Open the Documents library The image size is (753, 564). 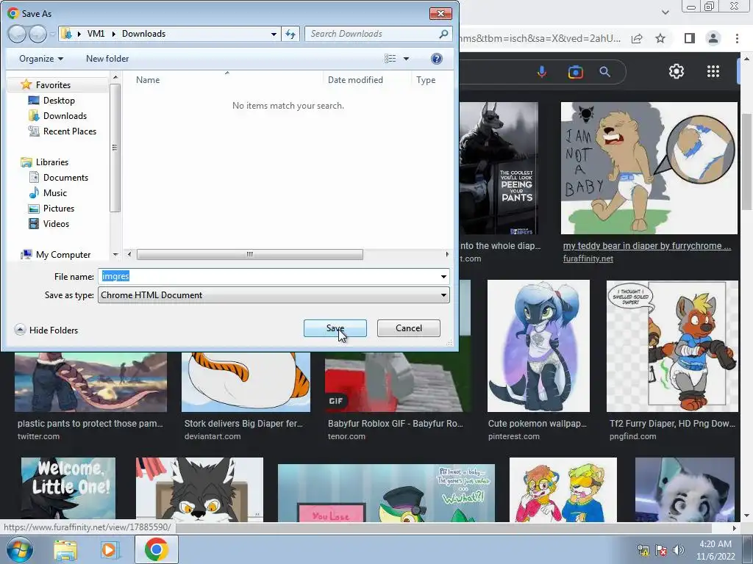click(65, 178)
